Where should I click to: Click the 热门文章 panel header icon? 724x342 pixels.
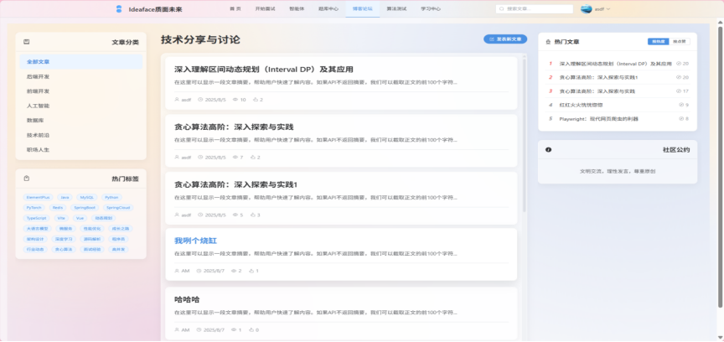coord(548,41)
